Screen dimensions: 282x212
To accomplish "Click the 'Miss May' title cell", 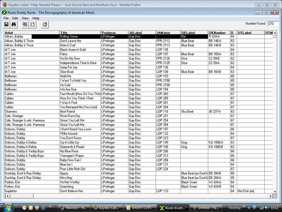I will (80, 178).
